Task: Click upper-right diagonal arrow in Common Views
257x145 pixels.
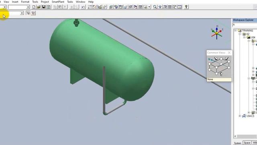Action: coord(227,58)
